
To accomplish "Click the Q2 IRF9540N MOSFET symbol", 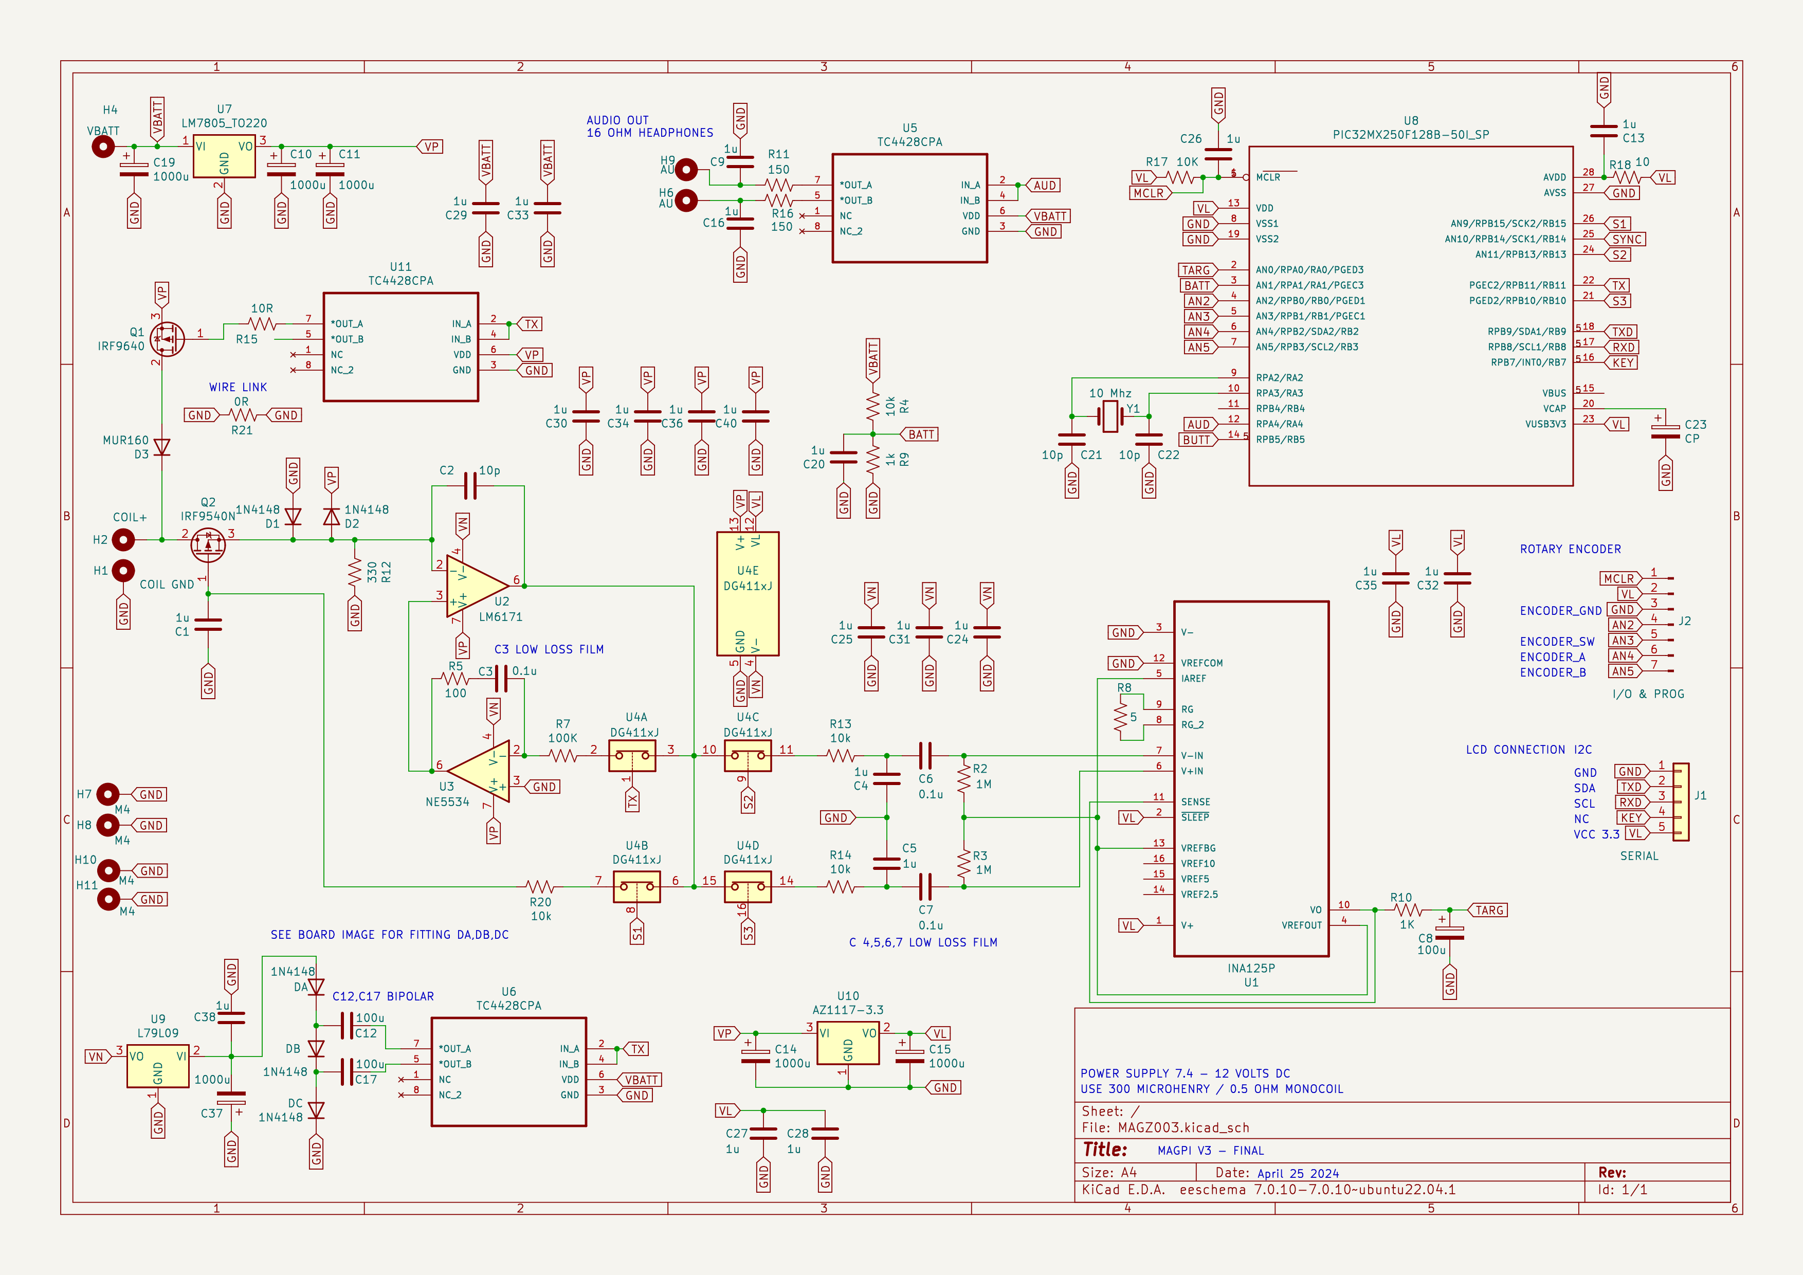I will (x=208, y=544).
